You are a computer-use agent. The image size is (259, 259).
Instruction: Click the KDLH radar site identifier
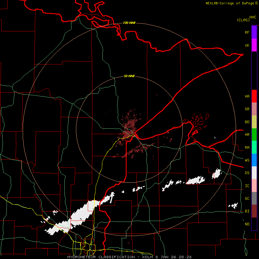coord(148,257)
